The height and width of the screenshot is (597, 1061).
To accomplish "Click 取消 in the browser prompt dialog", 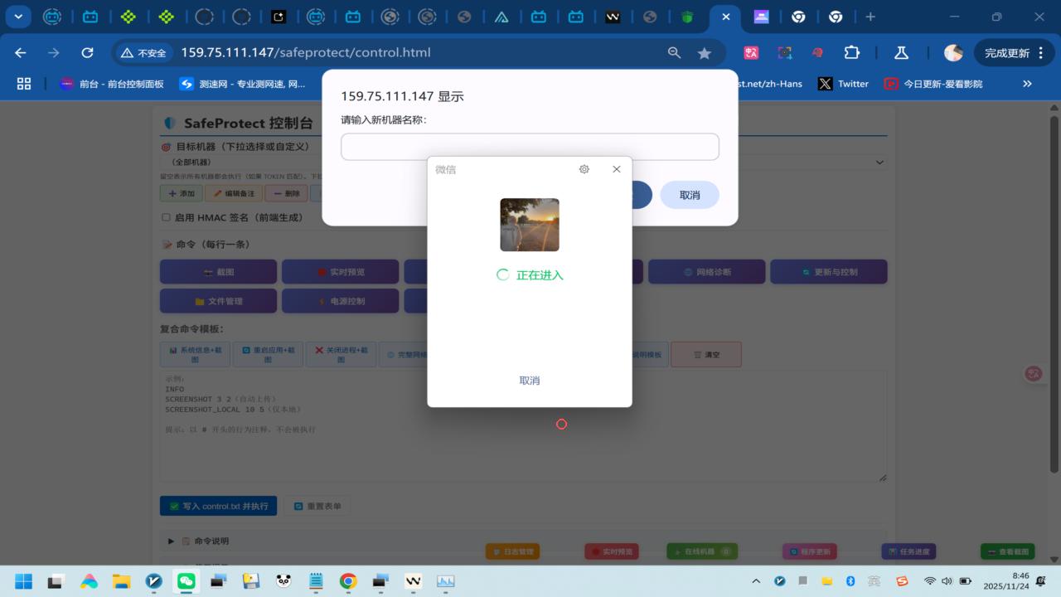I will coord(690,195).
